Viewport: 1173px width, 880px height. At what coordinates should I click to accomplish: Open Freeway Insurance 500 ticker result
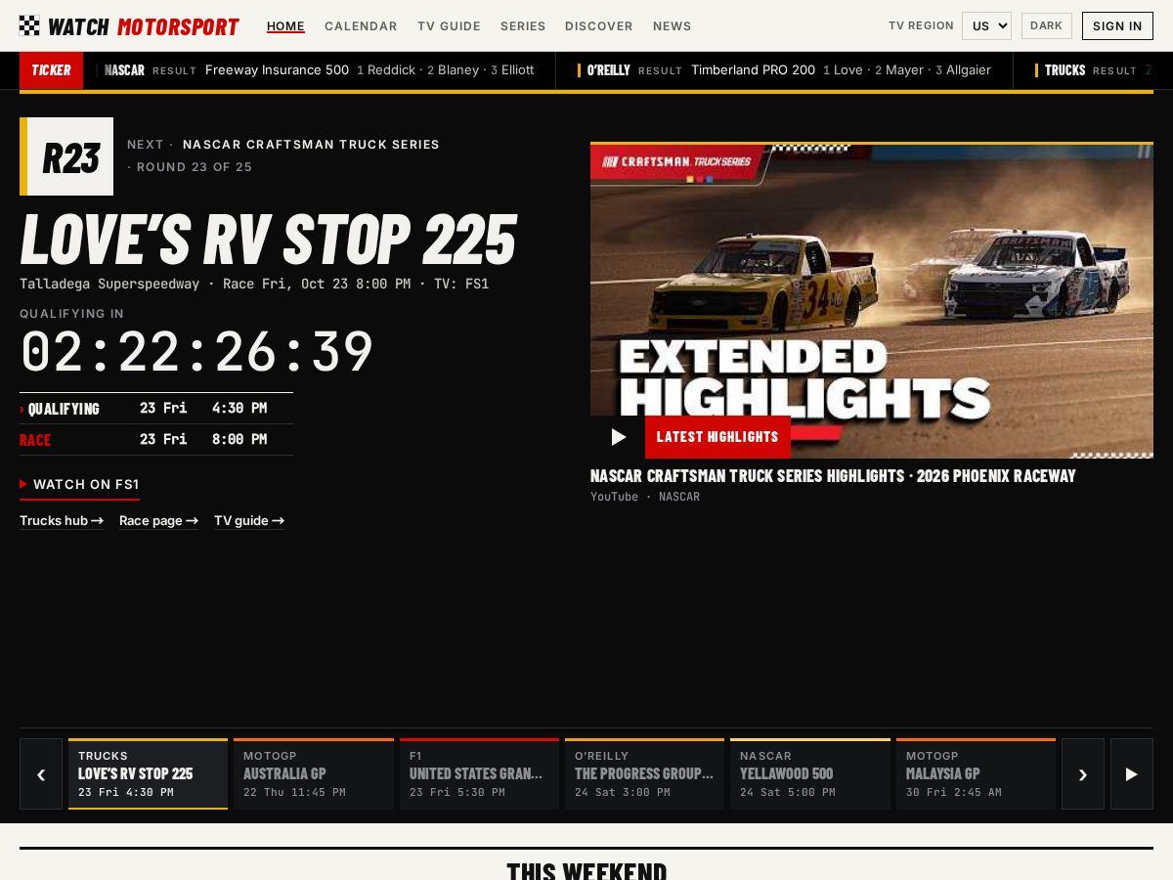click(320, 70)
